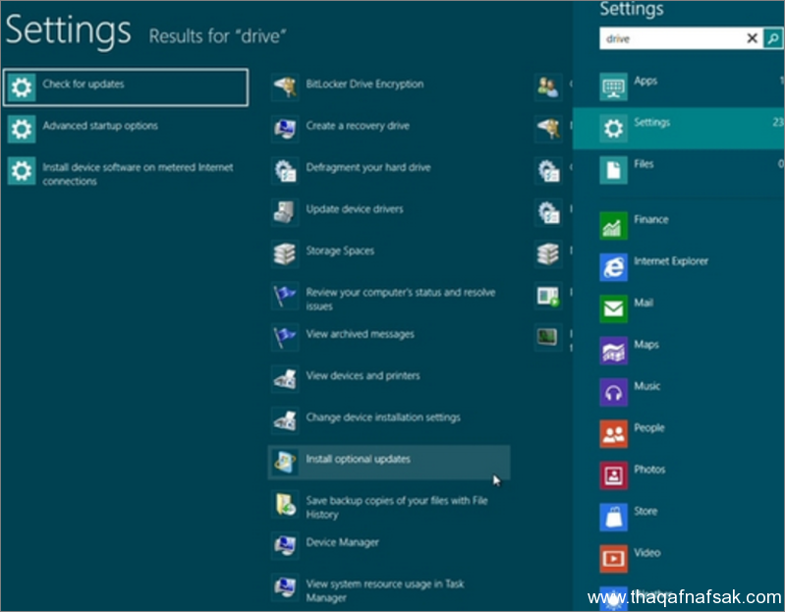
Task: Click the BitLocker Drive Encryption key icon
Action: tap(285, 87)
